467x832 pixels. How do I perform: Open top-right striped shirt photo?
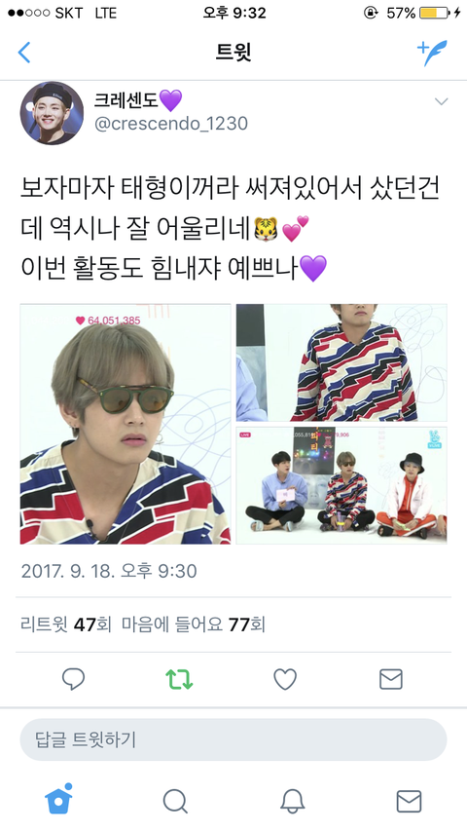[341, 362]
